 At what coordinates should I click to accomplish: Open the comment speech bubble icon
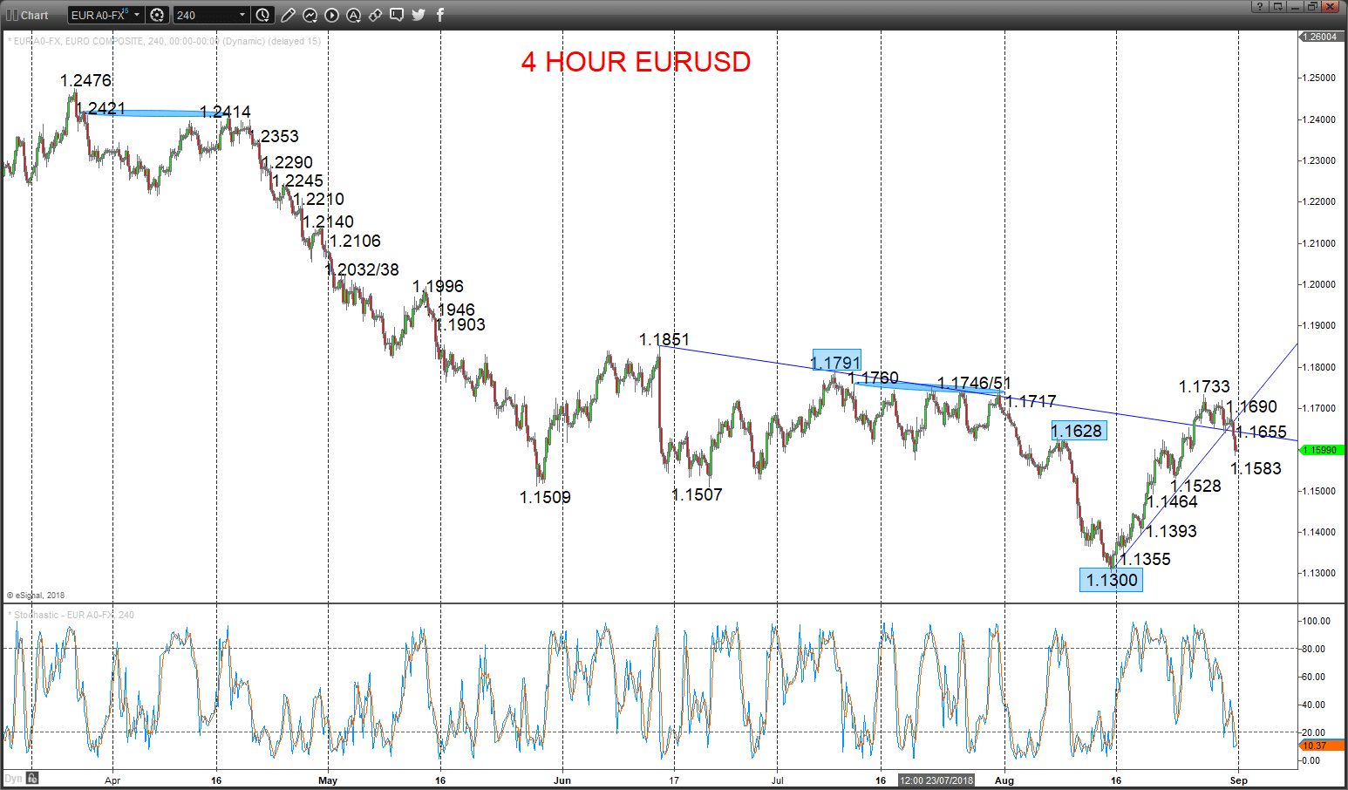click(x=397, y=15)
